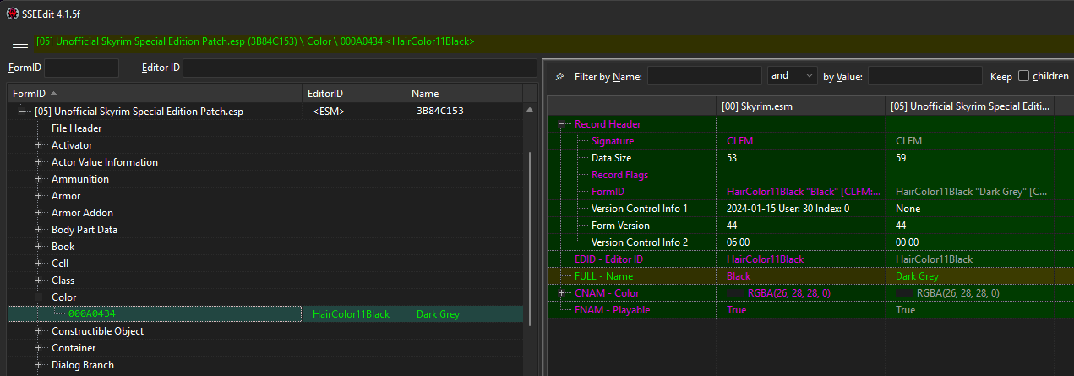Screen dimensions: 1074x376
Task: Click the Dark Grey name cell in tree
Action: click(438, 314)
